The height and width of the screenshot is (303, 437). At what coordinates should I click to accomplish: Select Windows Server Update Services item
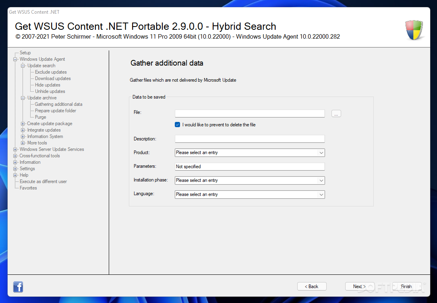52,149
